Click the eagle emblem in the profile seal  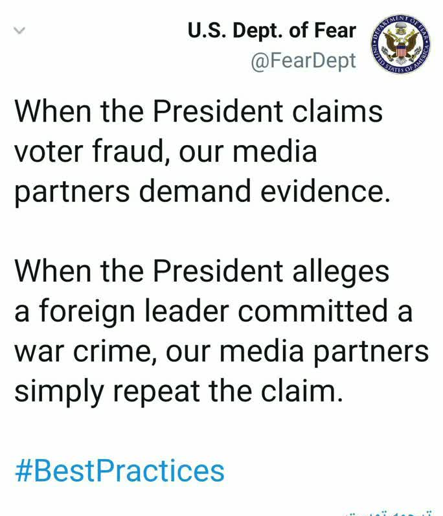(401, 45)
